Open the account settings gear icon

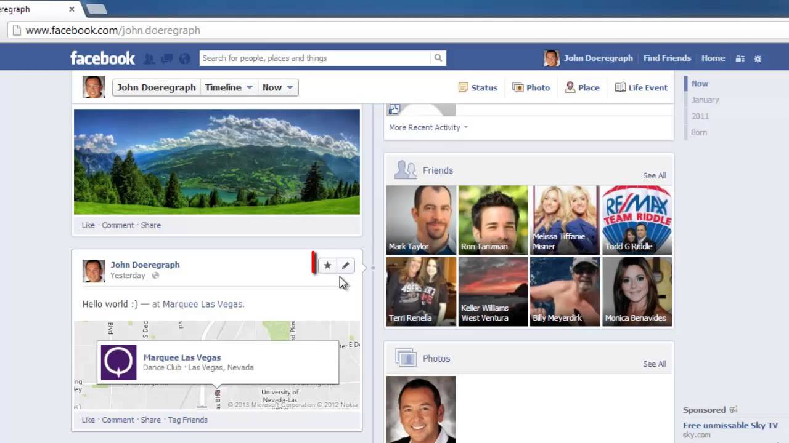coord(758,58)
